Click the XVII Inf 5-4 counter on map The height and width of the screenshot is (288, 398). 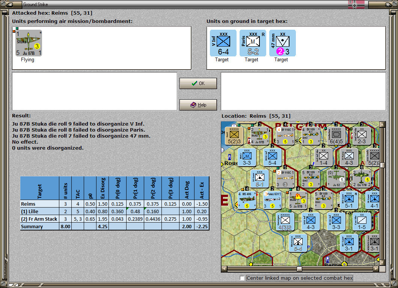[272, 157]
